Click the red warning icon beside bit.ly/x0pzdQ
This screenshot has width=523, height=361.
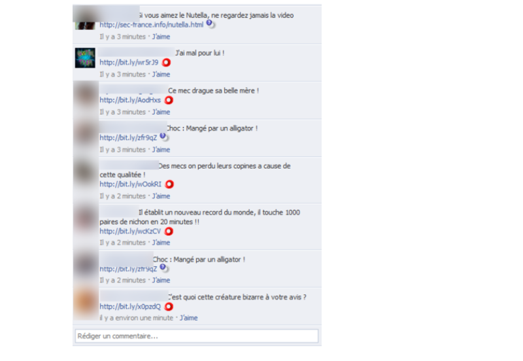169,307
